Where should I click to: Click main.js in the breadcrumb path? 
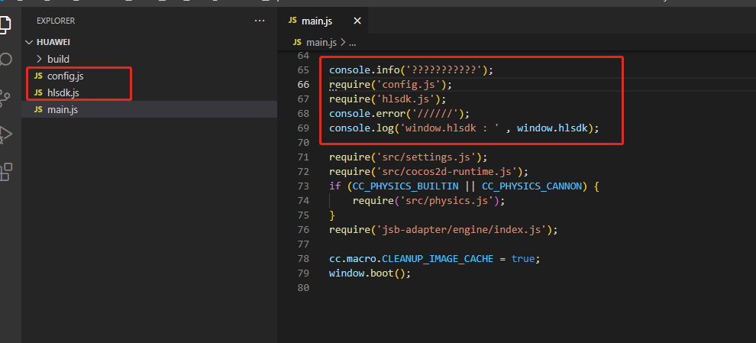[x=321, y=43]
